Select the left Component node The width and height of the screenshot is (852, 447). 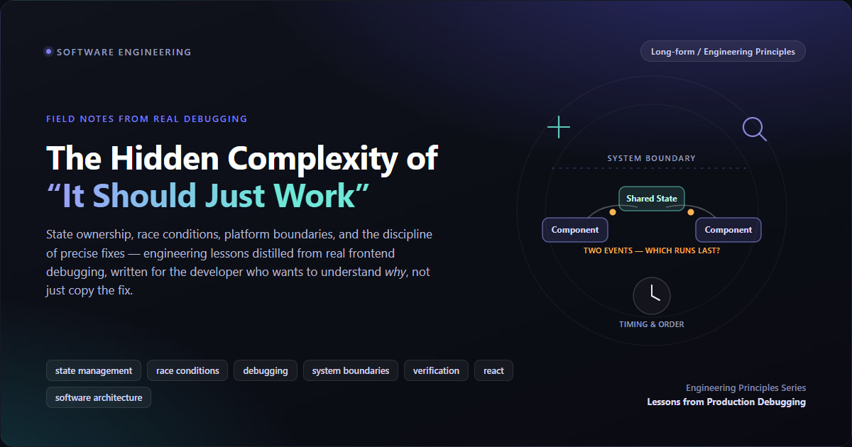pos(575,230)
